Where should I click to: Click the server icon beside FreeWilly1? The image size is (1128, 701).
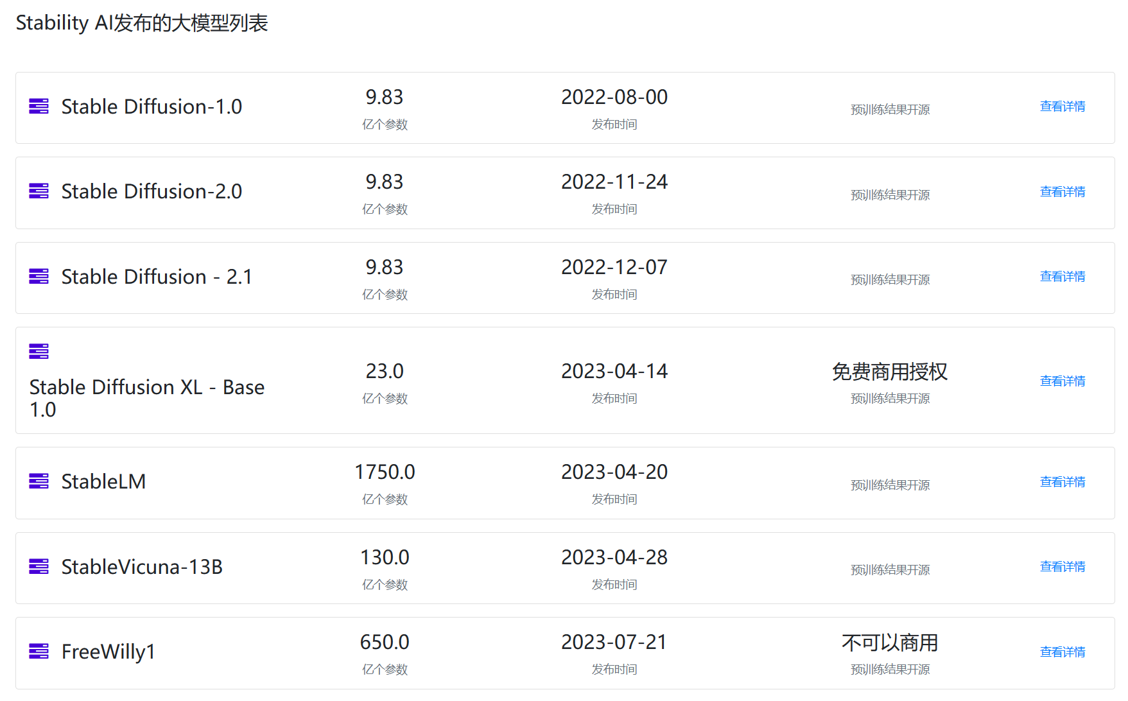(x=39, y=651)
